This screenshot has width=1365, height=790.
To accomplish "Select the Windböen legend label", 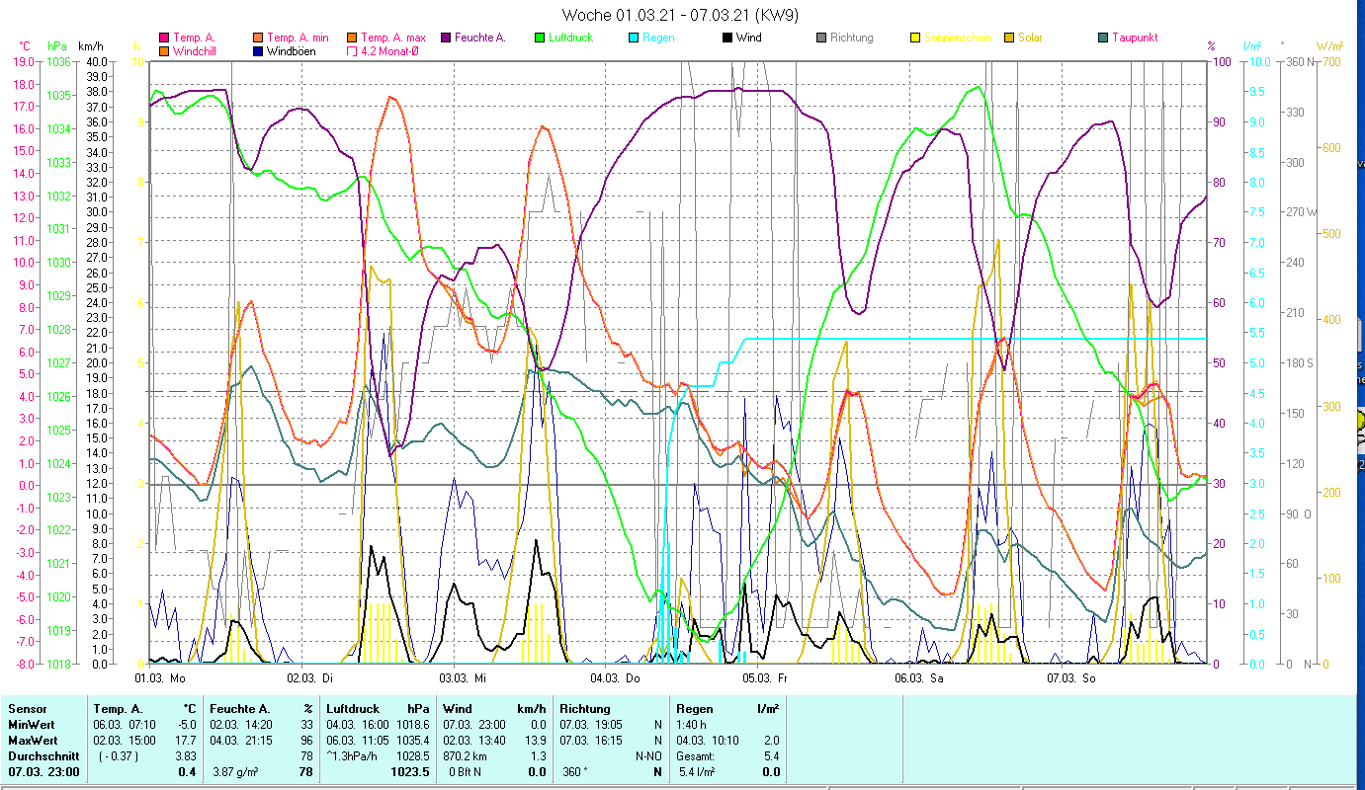I will pos(292,50).
